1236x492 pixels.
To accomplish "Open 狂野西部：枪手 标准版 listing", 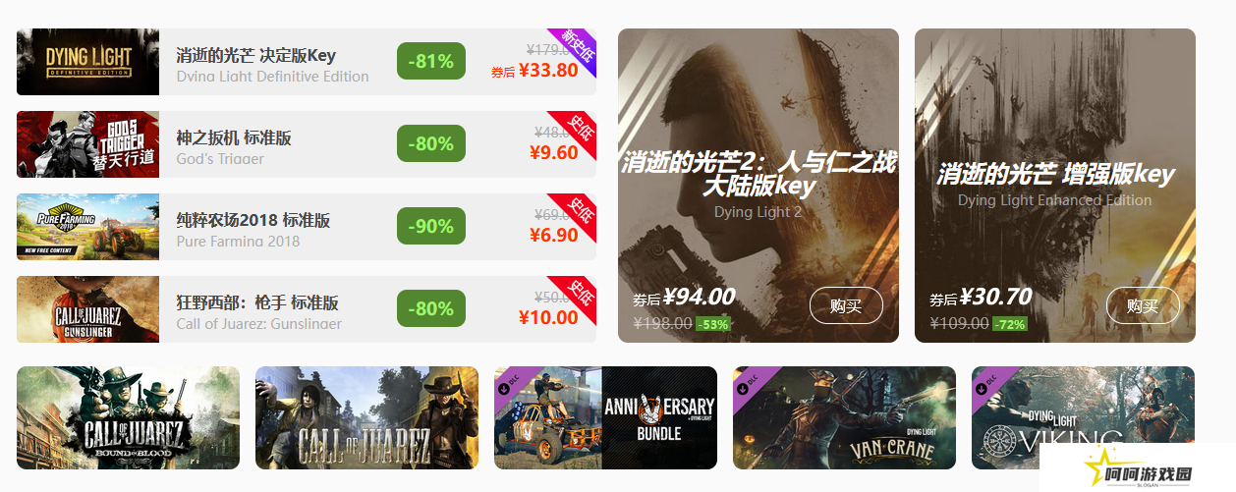I will click(257, 302).
